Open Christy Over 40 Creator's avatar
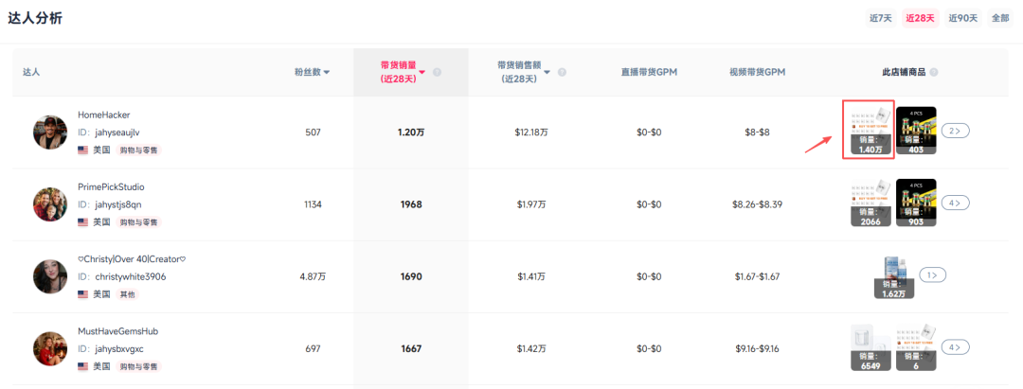Image resolution: width=1023 pixels, height=389 pixels. click(x=50, y=276)
